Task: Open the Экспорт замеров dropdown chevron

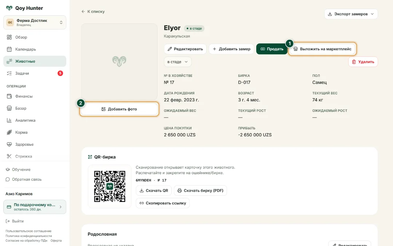Action: coord(372,14)
